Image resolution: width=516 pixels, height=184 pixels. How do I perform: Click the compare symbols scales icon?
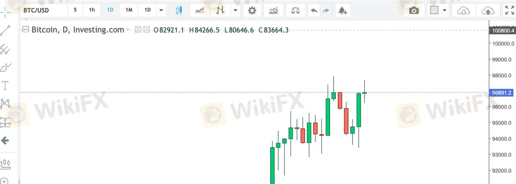pyautogui.click(x=295, y=10)
